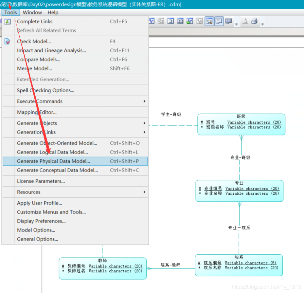Open Model Options...
304x293 pixels.
pos(75,230)
